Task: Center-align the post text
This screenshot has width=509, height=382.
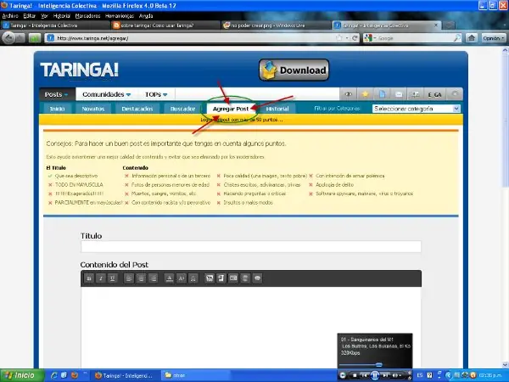Action: 141,278
